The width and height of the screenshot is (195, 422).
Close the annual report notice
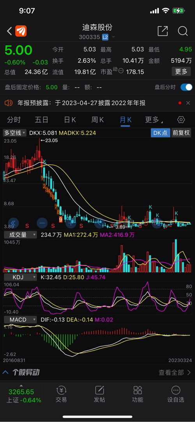(188, 103)
